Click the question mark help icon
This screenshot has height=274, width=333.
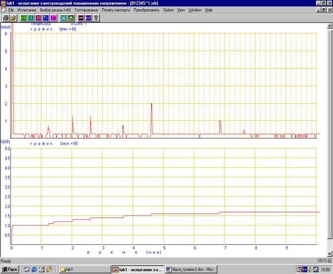[96, 18]
